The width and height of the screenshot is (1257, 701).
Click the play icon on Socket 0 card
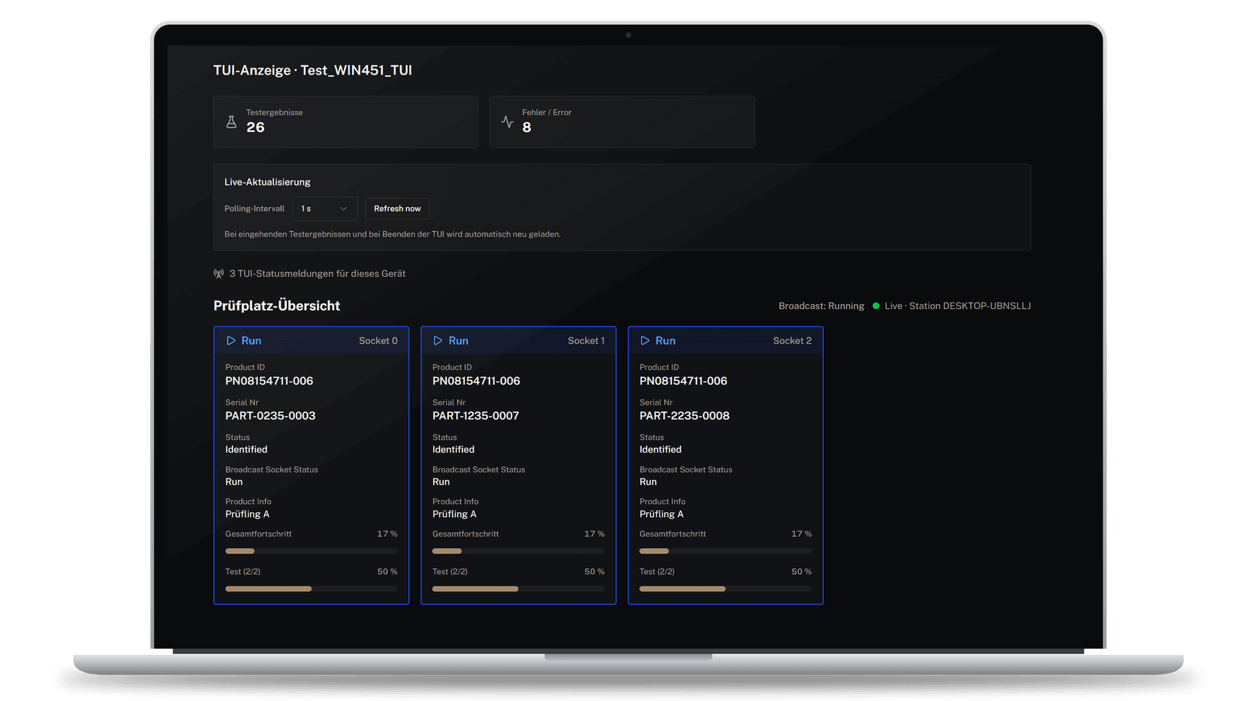click(230, 340)
